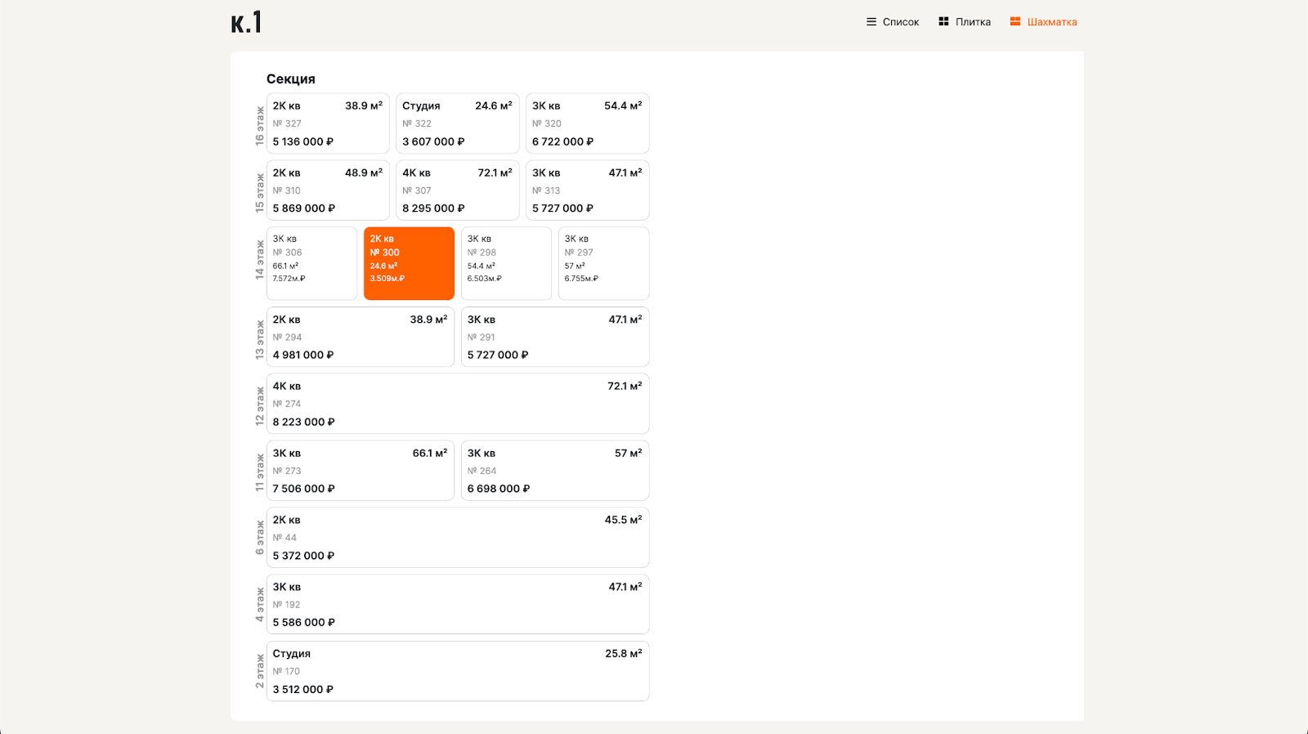Click price 7 506 000 ₽

pos(304,489)
